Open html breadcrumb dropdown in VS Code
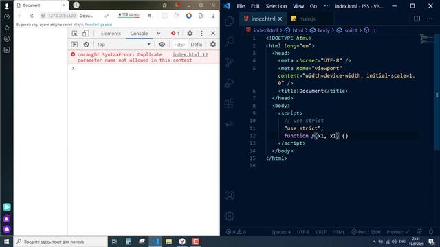The height and width of the screenshot is (247, 440). [x=298, y=30]
